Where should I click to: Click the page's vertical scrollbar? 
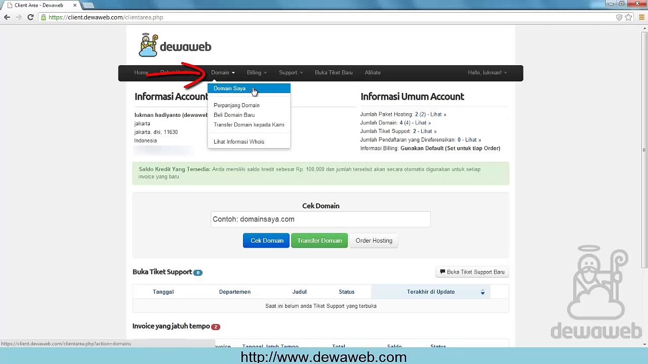click(x=644, y=151)
